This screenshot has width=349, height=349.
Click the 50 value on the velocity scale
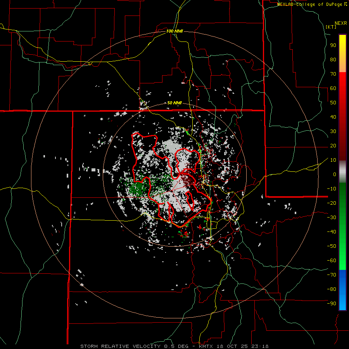[333, 103]
